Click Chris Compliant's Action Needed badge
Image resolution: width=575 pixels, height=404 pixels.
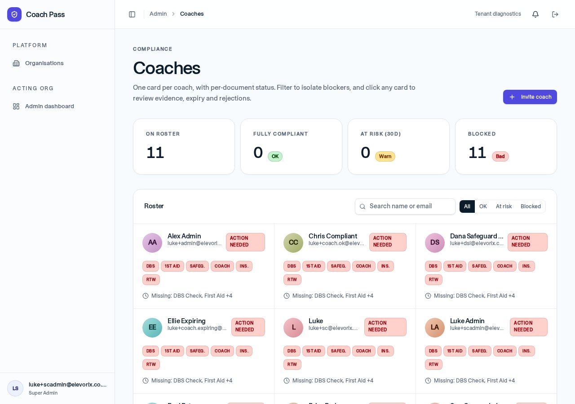[388, 242]
